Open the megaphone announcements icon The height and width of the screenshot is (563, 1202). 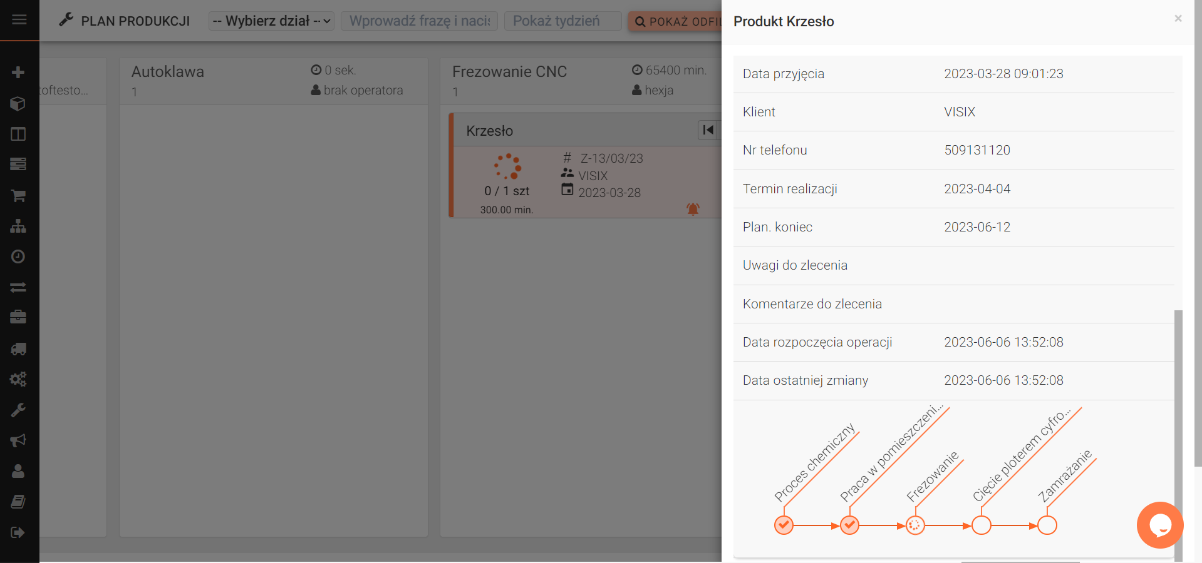coord(18,440)
